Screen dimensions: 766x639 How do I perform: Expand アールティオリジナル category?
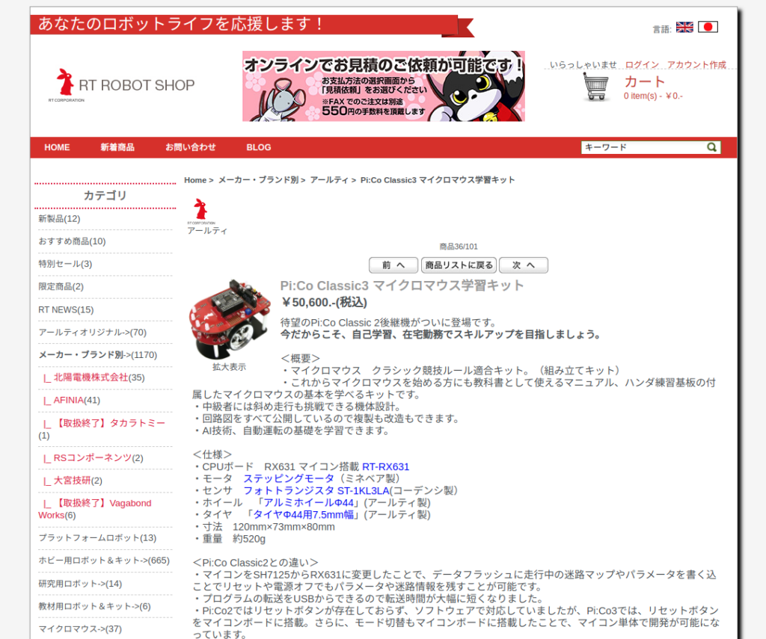pos(92,332)
